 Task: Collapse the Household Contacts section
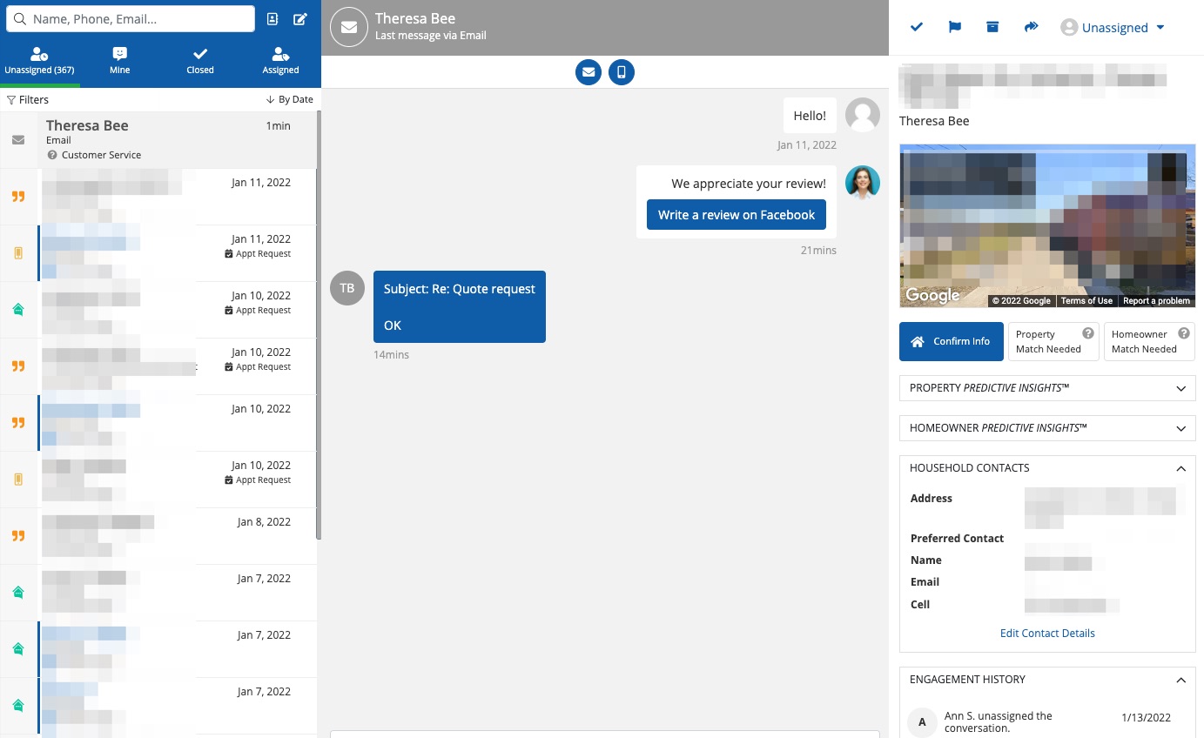(x=1180, y=468)
